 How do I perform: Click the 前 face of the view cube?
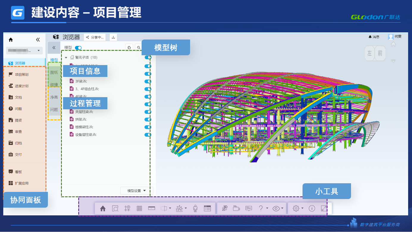[x=380, y=53]
